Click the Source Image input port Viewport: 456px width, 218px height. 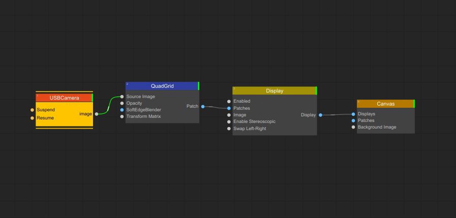[x=122, y=97]
